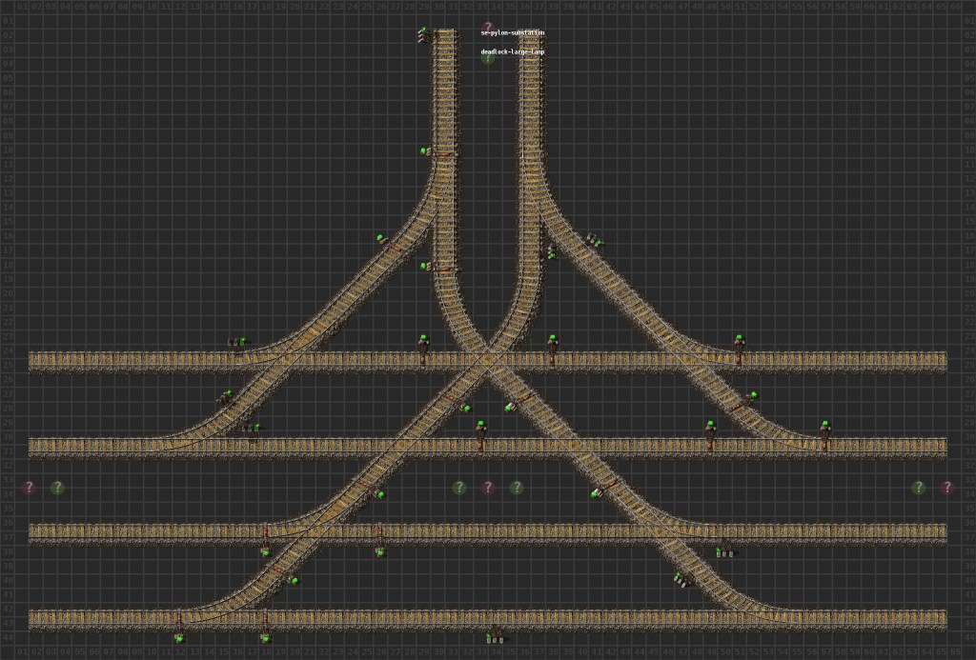The width and height of the screenshot is (976, 660).
Task: Select the rail signal beside left vertical track at row 10
Action: click(x=426, y=151)
